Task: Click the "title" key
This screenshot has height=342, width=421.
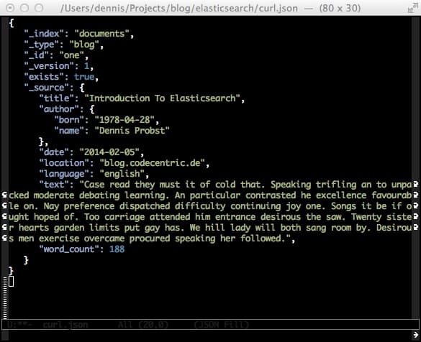Action: click(57, 98)
